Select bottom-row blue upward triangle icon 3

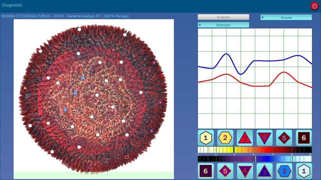coord(265,171)
